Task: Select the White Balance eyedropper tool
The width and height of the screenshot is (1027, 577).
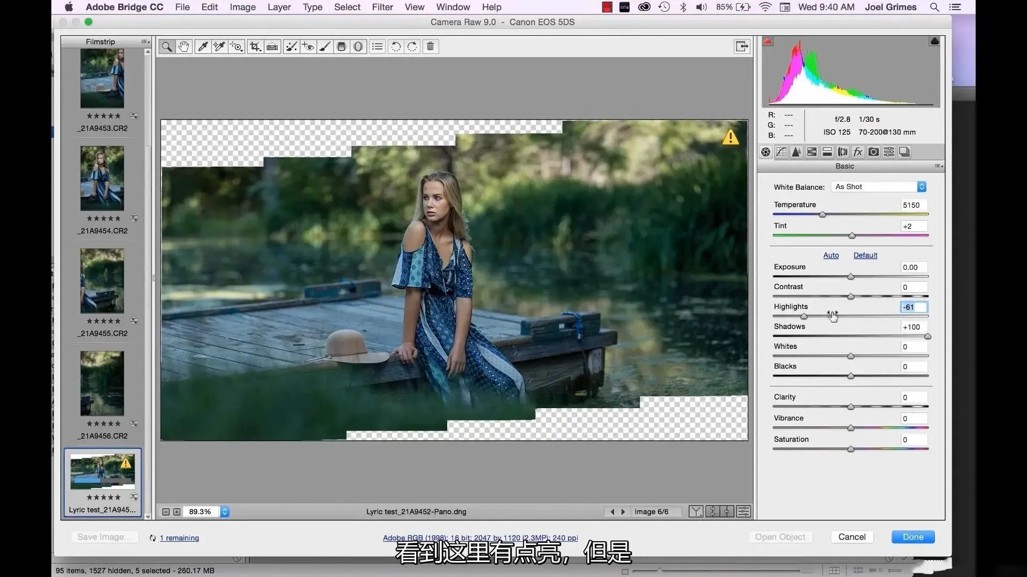Action: [203, 47]
